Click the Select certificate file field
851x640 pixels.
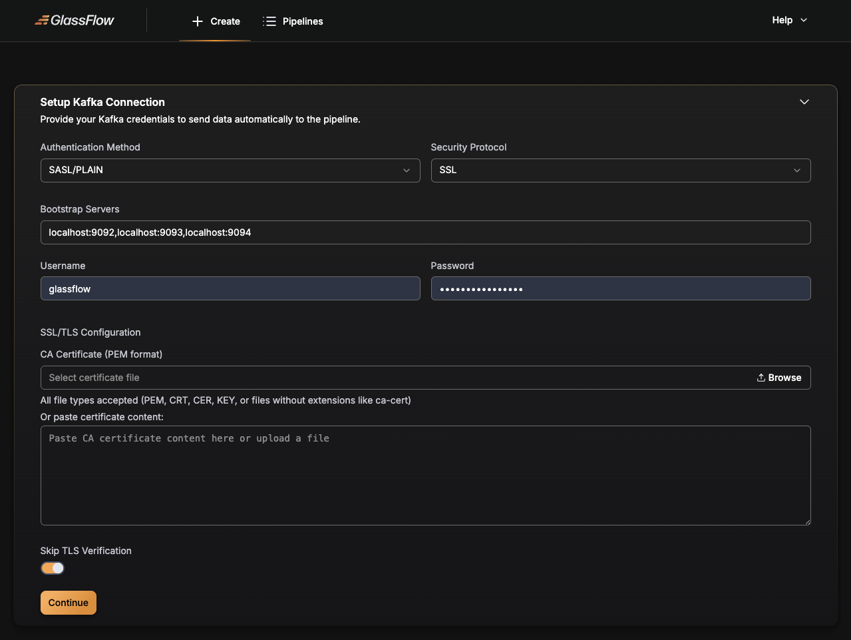(x=333, y=377)
